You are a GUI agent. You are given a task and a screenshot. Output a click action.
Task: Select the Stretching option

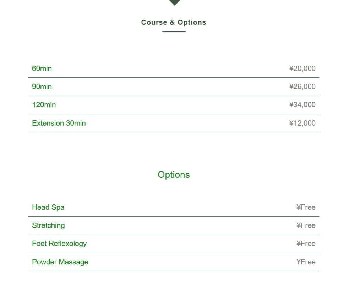pyautogui.click(x=48, y=225)
